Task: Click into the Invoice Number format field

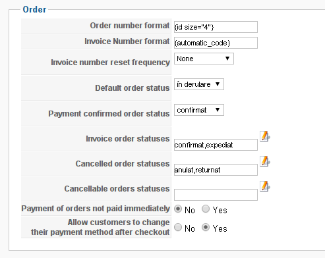Action: coord(216,43)
